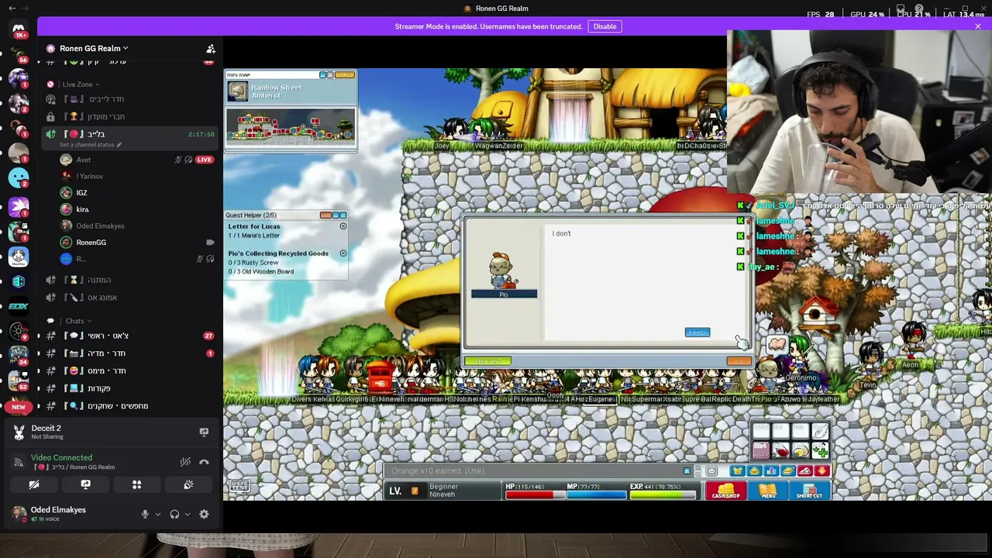Click the invite members icon beside Ronen GG Realm
The image size is (992, 558).
[x=210, y=48]
